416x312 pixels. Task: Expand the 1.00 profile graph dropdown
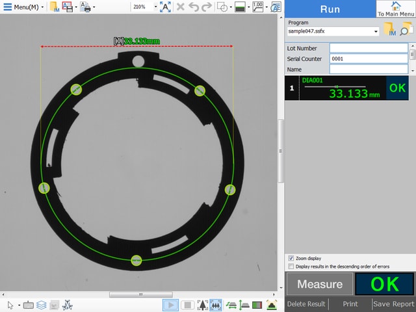tap(266, 7)
